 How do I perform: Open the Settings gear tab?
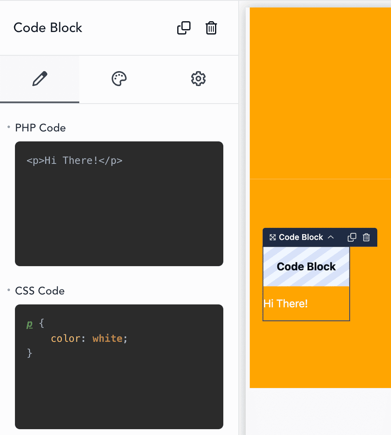pos(198,79)
